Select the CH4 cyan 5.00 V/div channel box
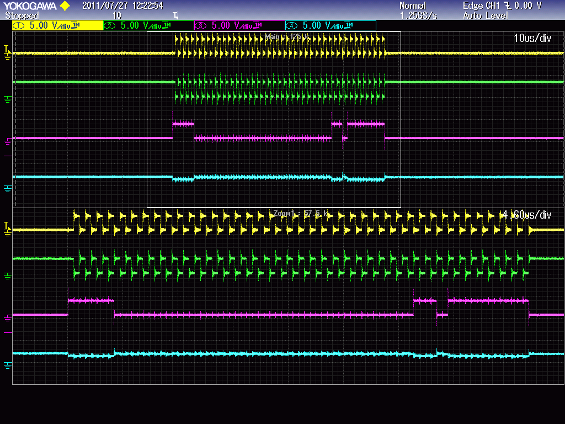Image resolution: width=565 pixels, height=424 pixels. [331, 25]
